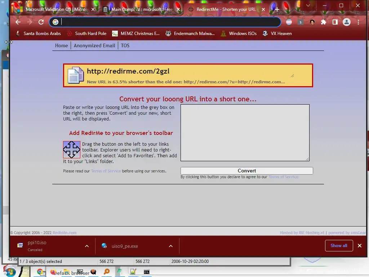The width and height of the screenshot is (369, 277).
Task: Click the short URL copy document icon
Action: [76, 75]
